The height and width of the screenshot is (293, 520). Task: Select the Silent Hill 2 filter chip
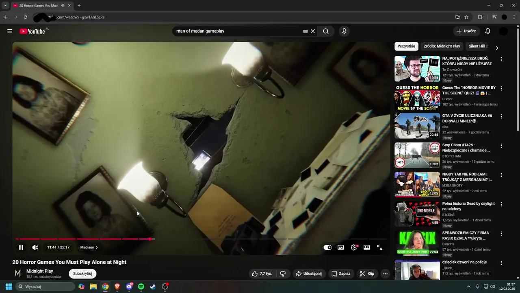478,46
